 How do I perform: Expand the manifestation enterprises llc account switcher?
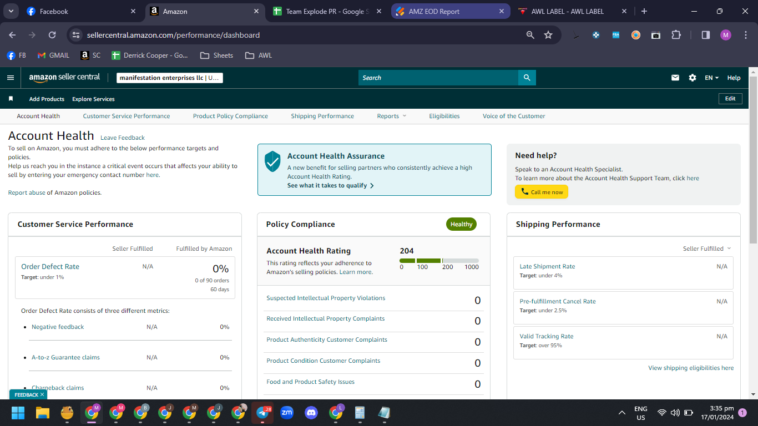[170, 78]
